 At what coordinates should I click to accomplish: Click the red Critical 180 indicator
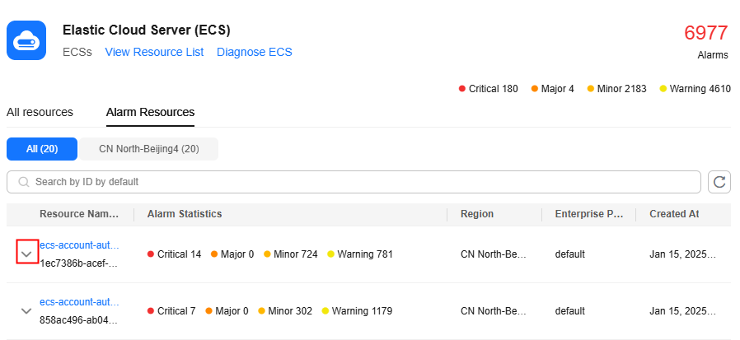489,89
